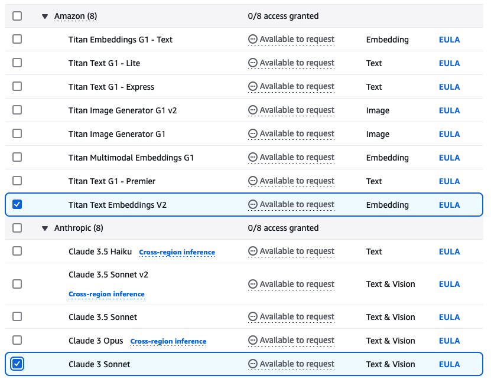The image size is (491, 379).
Task: Check the Claude 3.5 Haiku checkbox
Action: click(17, 251)
